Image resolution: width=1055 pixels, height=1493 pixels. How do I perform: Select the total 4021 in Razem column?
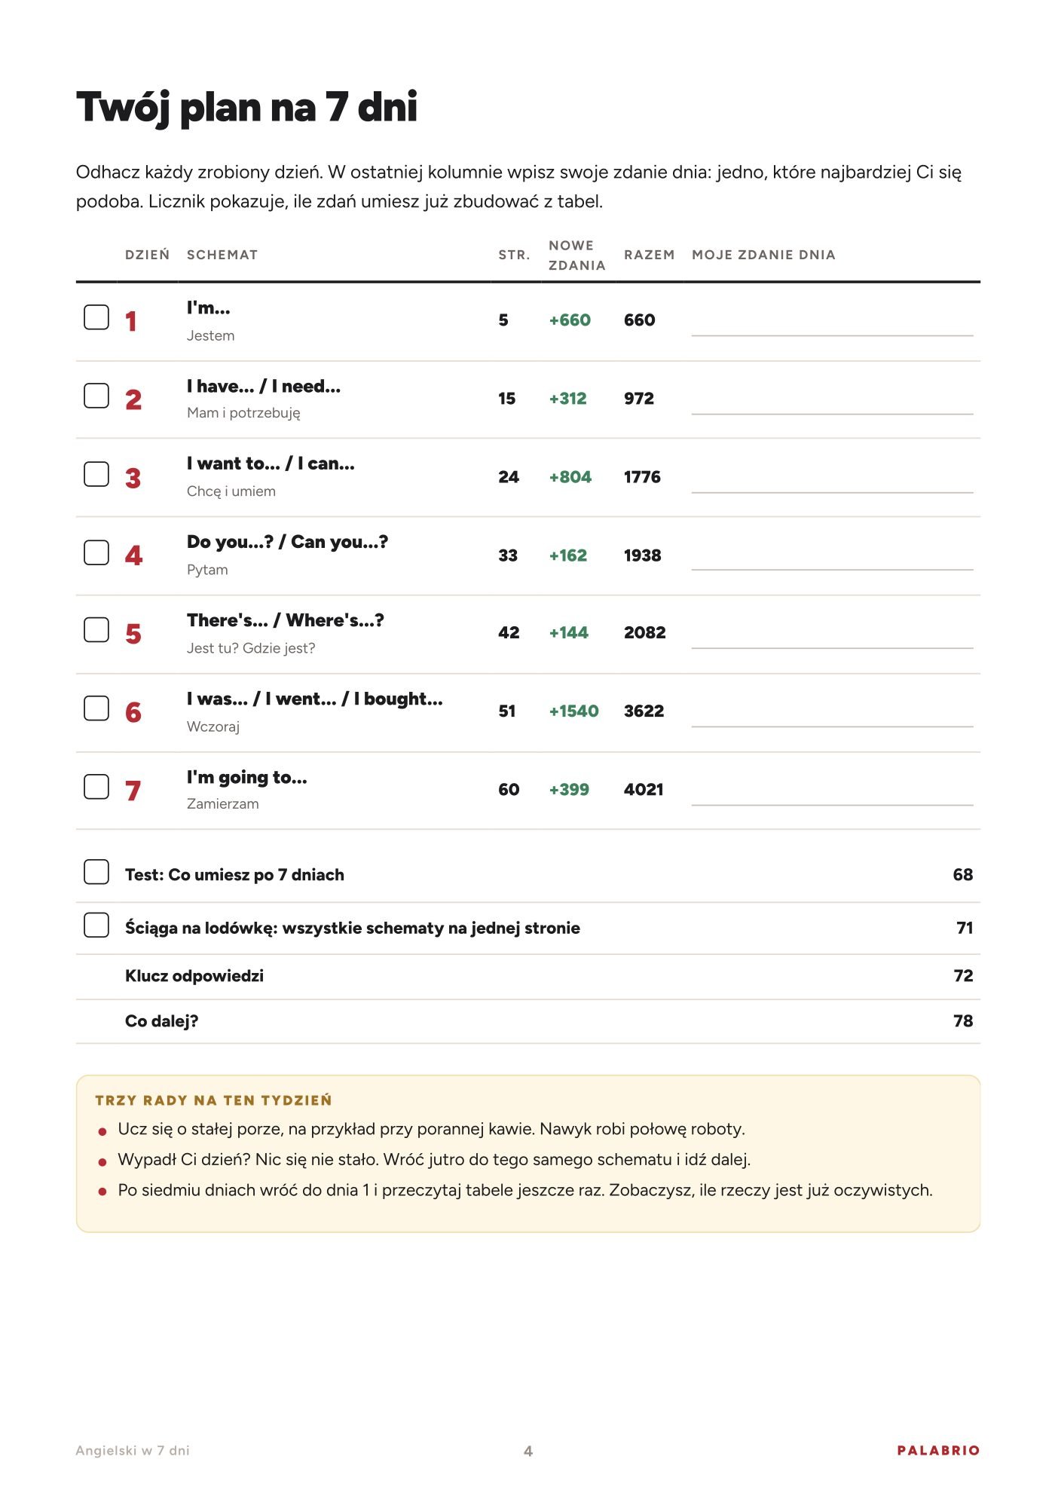pos(644,790)
